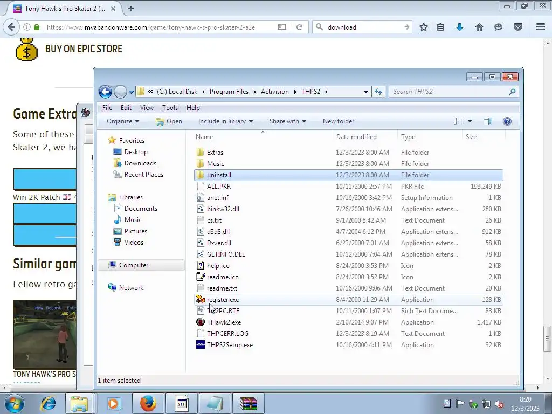The height and width of the screenshot is (414, 552).
Task: Select Network in navigation pane
Action: pyautogui.click(x=131, y=288)
